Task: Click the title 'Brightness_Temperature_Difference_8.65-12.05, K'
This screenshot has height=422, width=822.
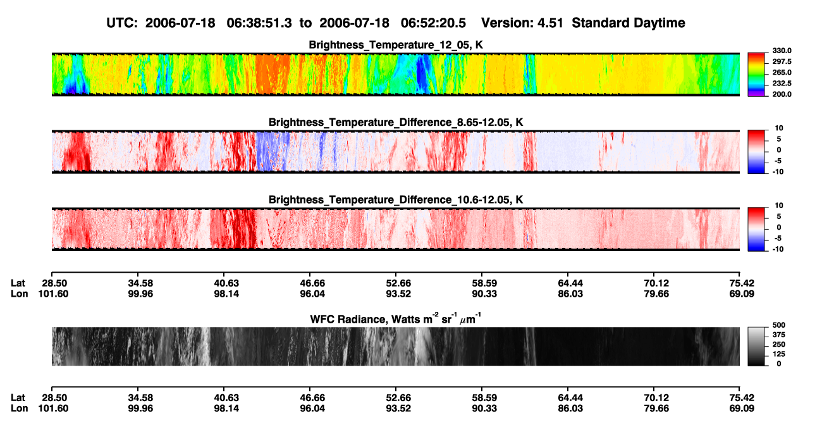Action: 396,122
